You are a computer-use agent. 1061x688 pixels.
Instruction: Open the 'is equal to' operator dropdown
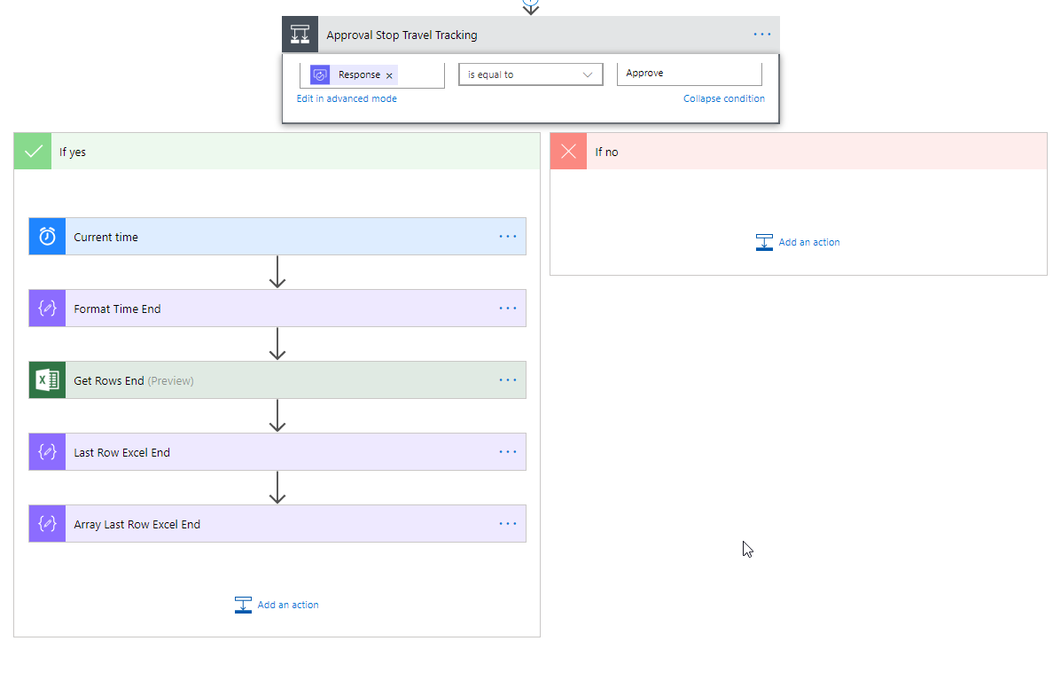[x=530, y=74]
